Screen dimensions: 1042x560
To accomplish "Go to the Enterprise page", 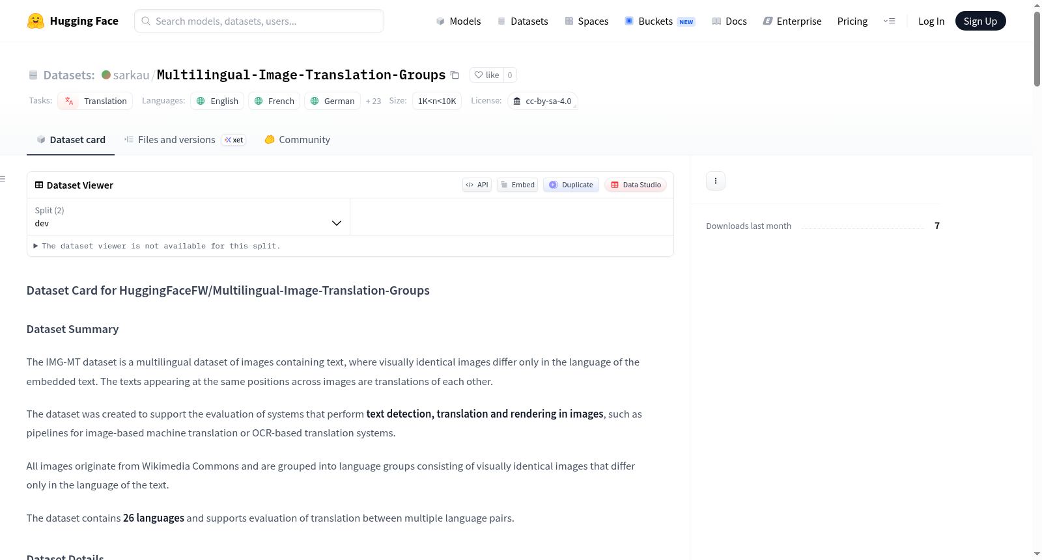I will click(x=792, y=21).
